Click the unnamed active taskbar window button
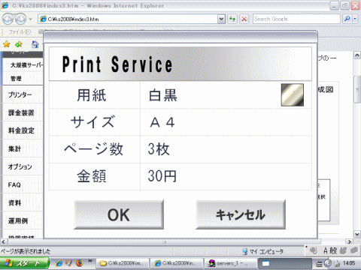361x270 pixels. click(284, 263)
